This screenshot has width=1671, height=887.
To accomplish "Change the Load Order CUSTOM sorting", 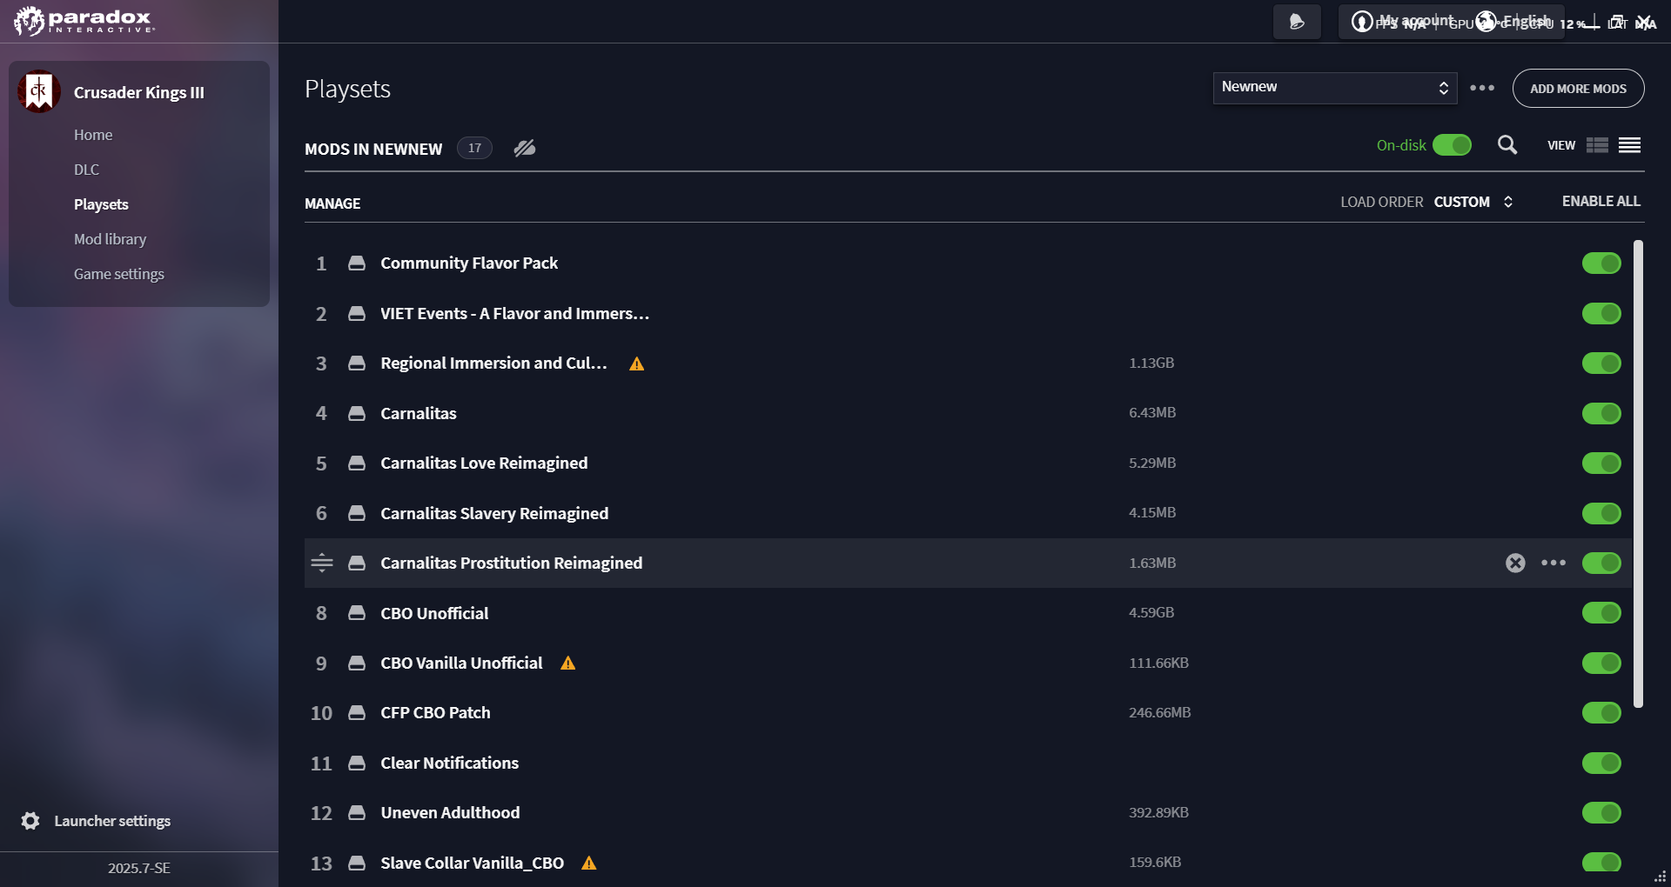I will pyautogui.click(x=1474, y=202).
